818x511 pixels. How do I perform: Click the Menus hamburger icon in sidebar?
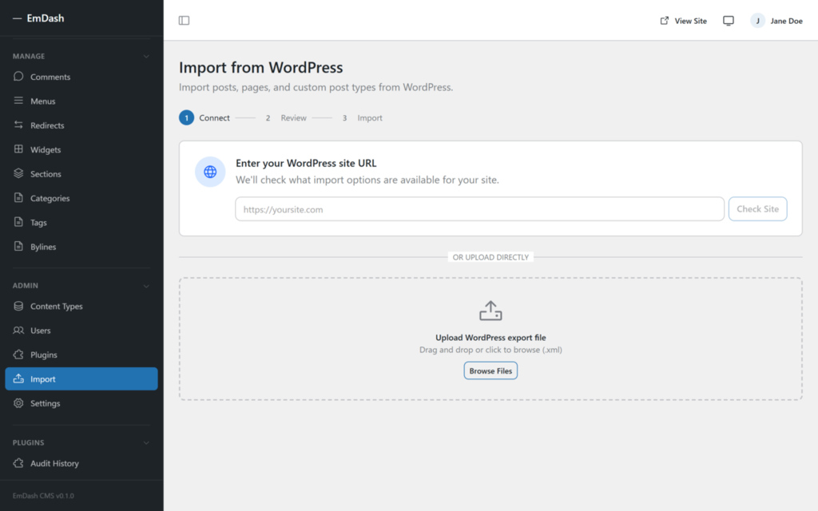point(18,101)
